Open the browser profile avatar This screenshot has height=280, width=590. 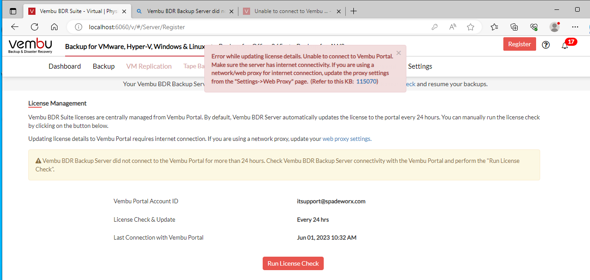tap(555, 27)
